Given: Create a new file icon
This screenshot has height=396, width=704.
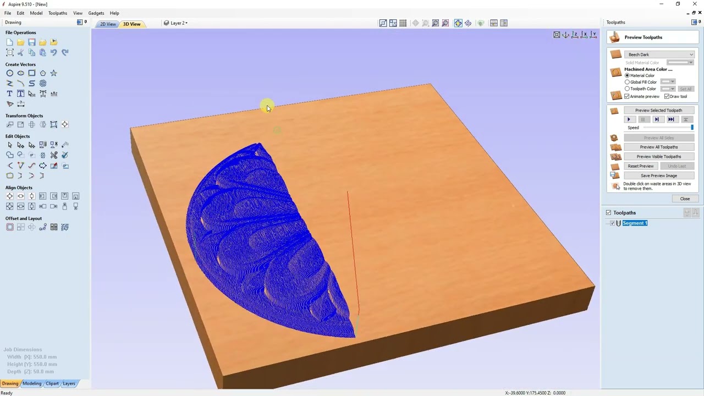Looking at the screenshot, I should (x=9, y=42).
